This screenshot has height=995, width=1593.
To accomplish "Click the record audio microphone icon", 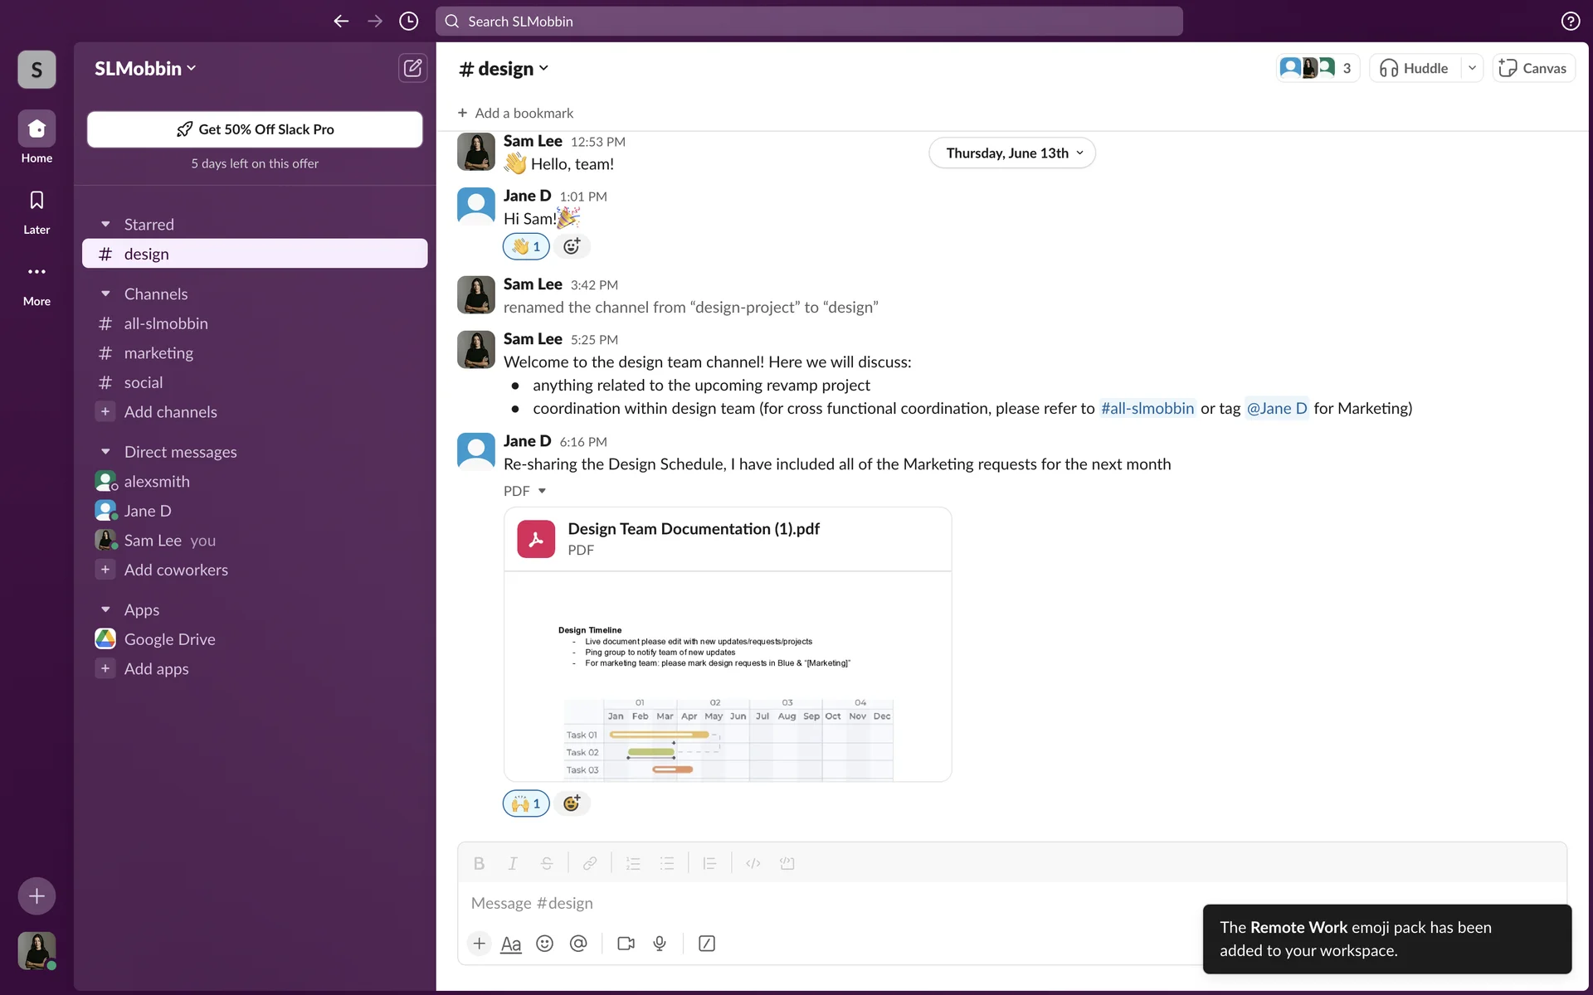I will (x=660, y=944).
